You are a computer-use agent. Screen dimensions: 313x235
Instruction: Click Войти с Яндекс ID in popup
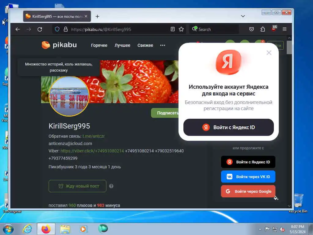click(x=229, y=127)
